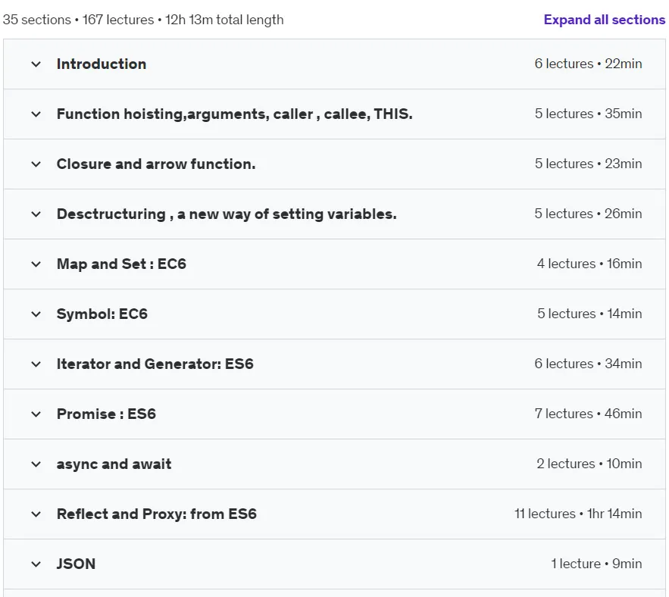Expand the Function hoisting section chevron
This screenshot has height=597, width=669.
pyautogui.click(x=36, y=114)
